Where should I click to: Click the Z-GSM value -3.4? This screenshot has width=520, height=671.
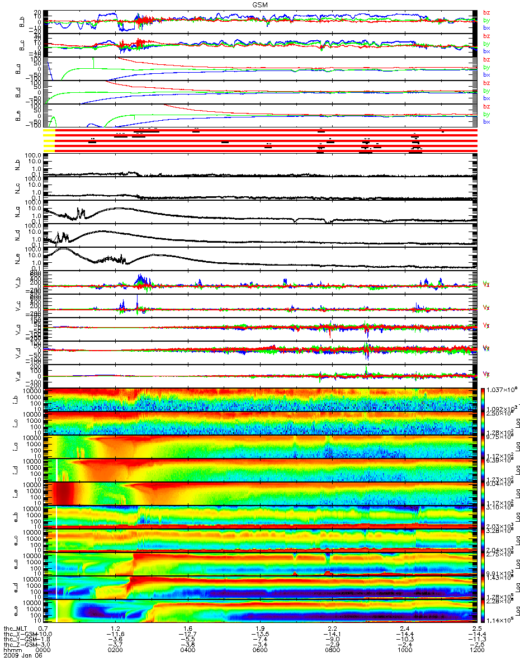coord(261,644)
